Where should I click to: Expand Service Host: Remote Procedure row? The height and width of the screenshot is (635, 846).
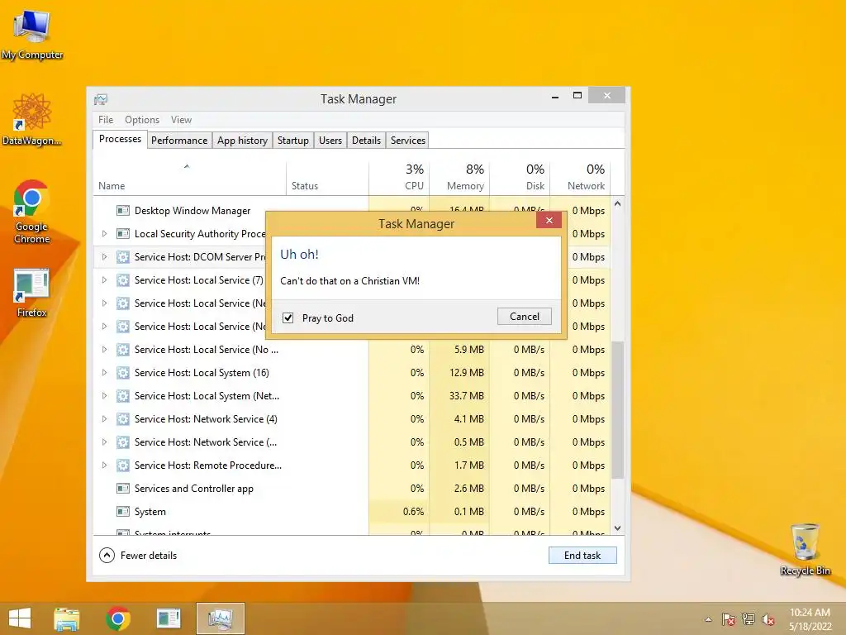pyautogui.click(x=105, y=466)
